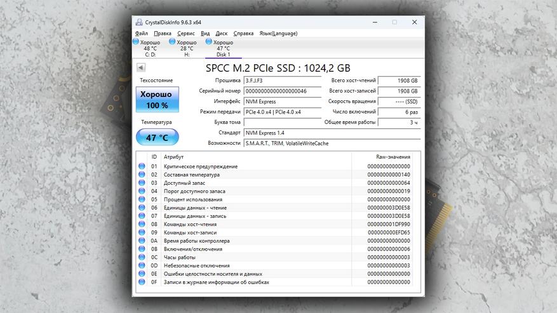Click the Стандарт field NVM Express 1.4
Viewport: 557px width, 313px height.
pyautogui.click(x=332, y=133)
